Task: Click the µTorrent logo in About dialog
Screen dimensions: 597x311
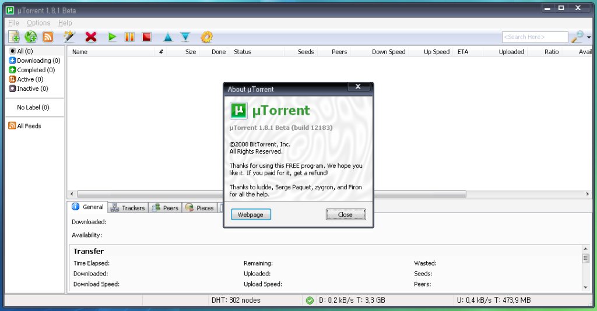Action: click(x=238, y=111)
